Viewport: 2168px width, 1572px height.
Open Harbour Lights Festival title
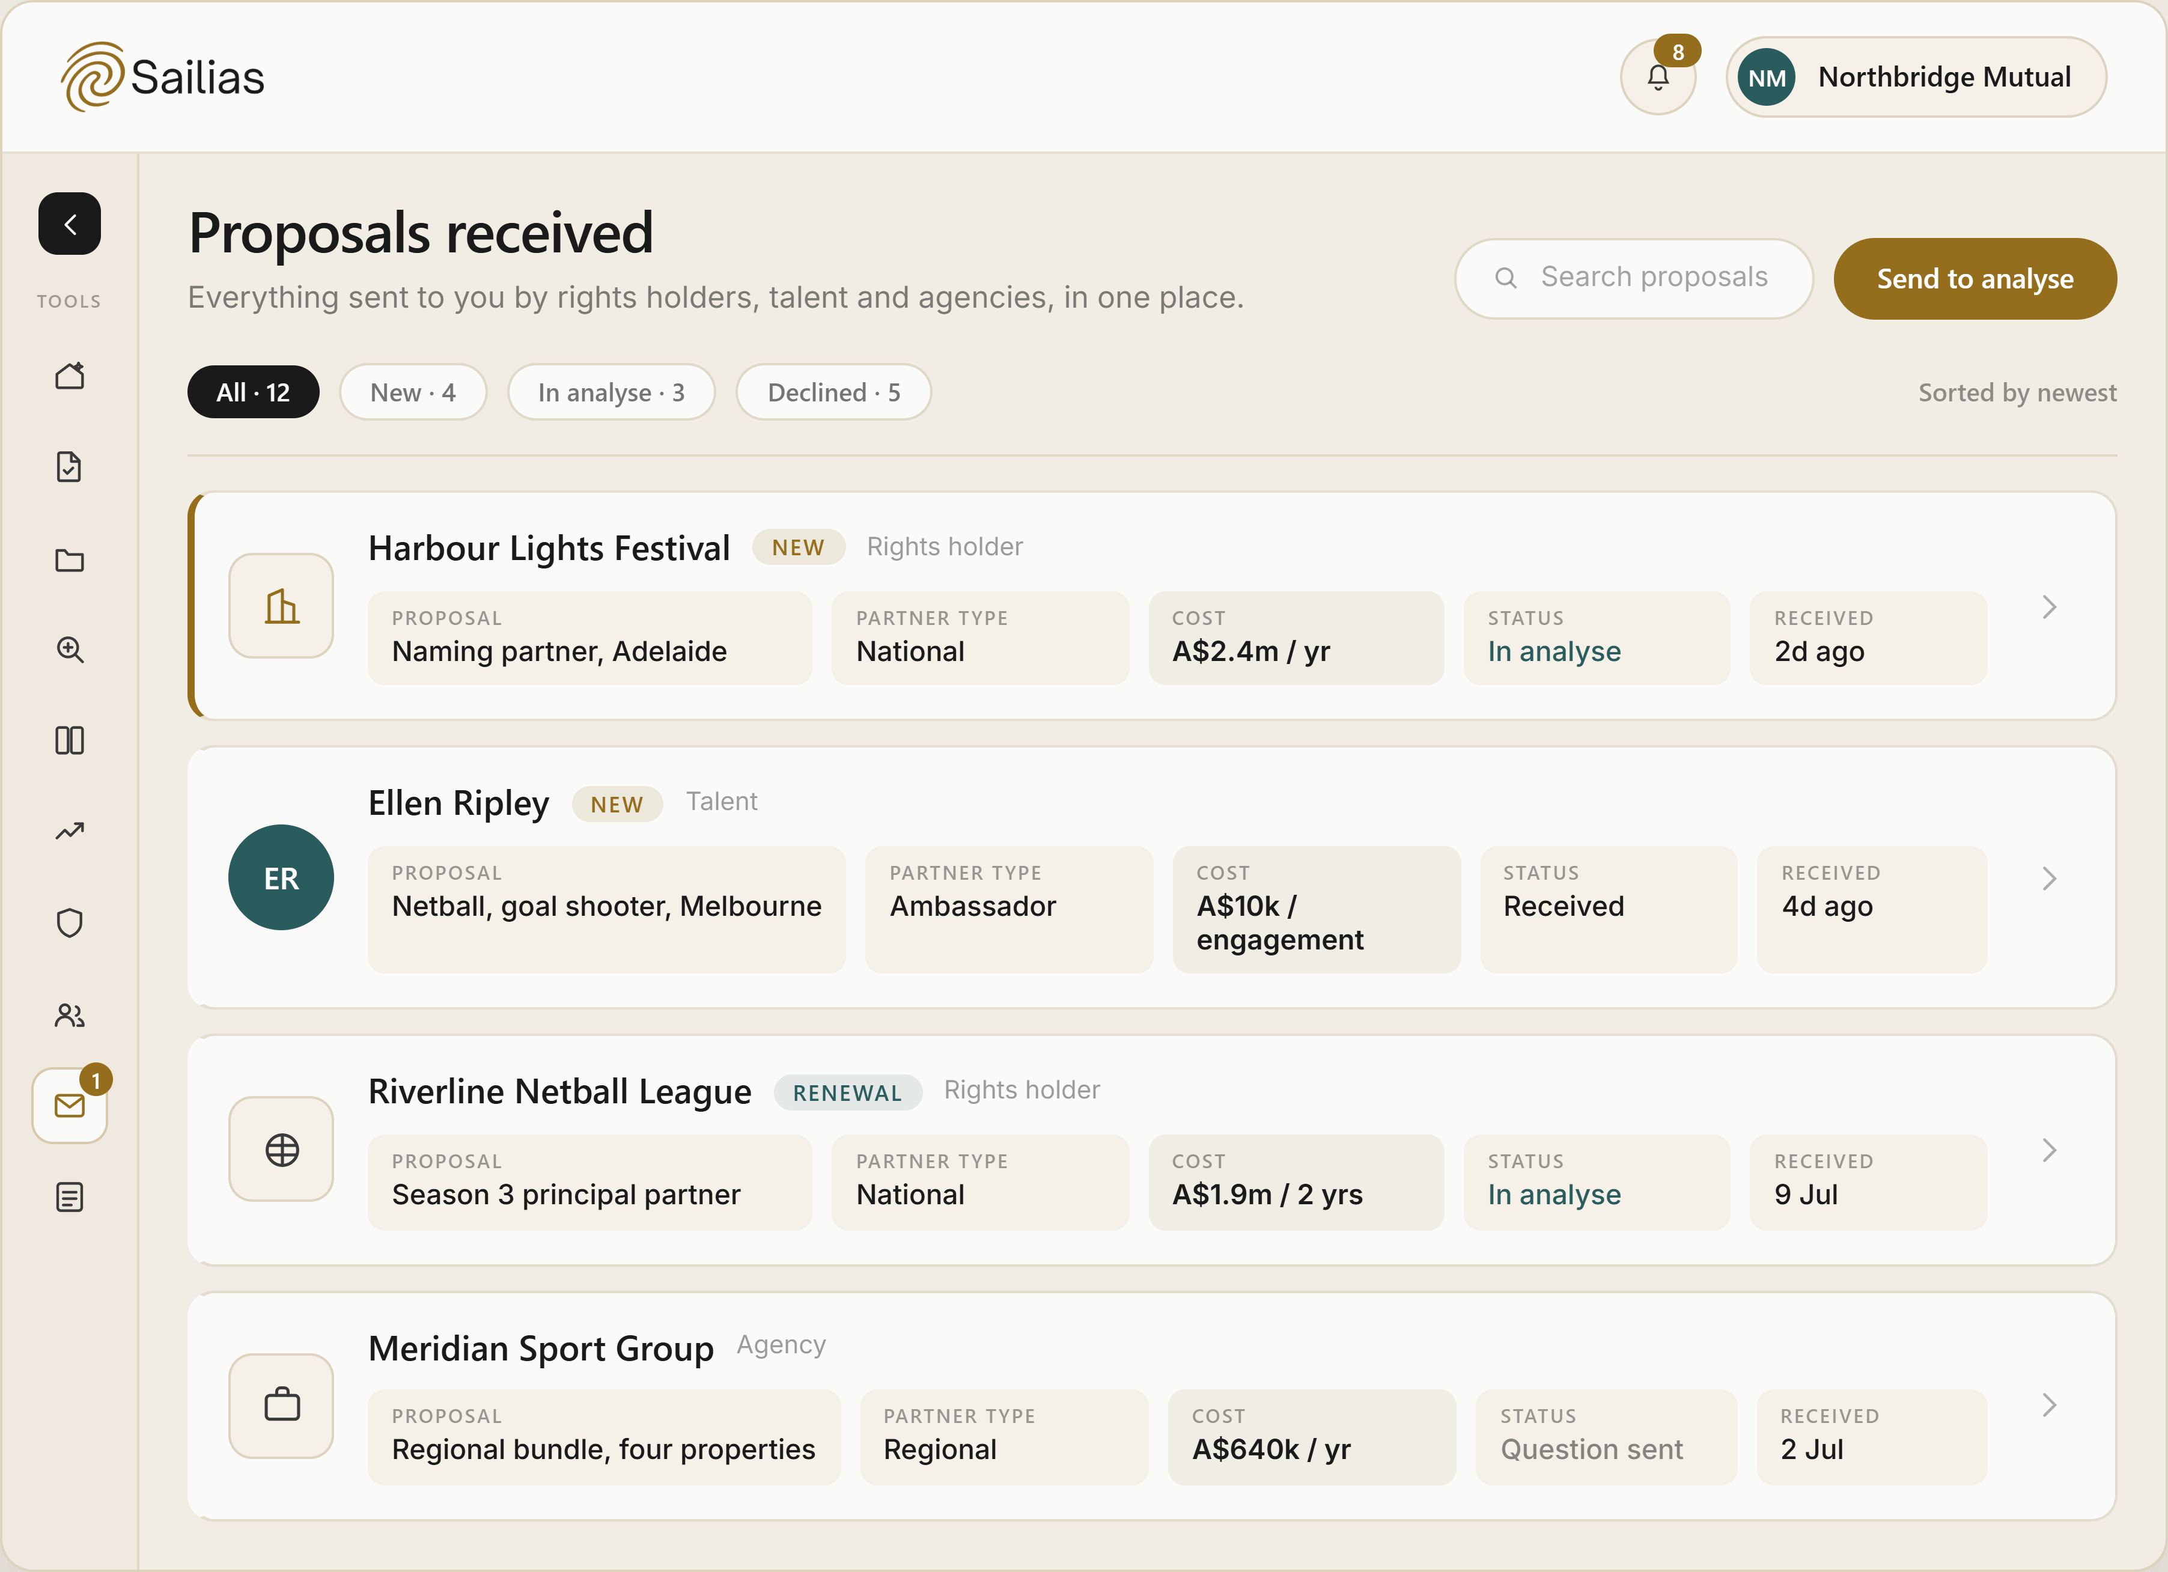point(549,548)
